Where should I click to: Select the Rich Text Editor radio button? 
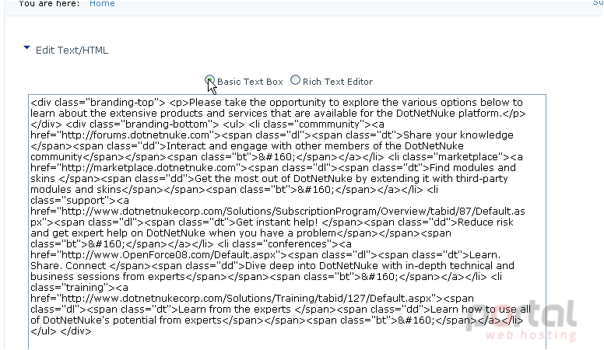[295, 80]
